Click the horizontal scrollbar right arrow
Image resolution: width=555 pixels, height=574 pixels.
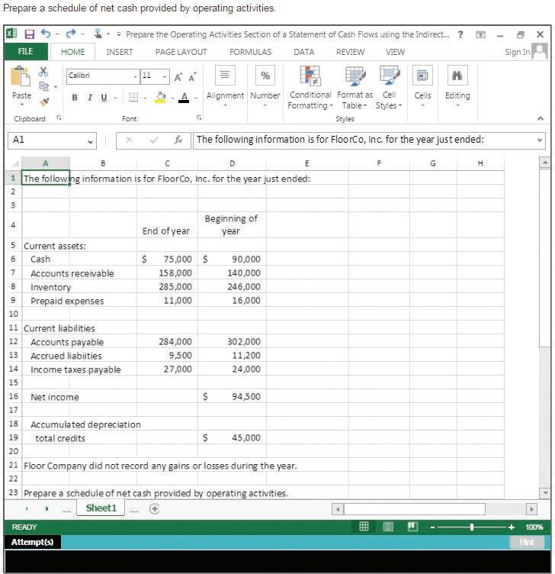(x=531, y=509)
